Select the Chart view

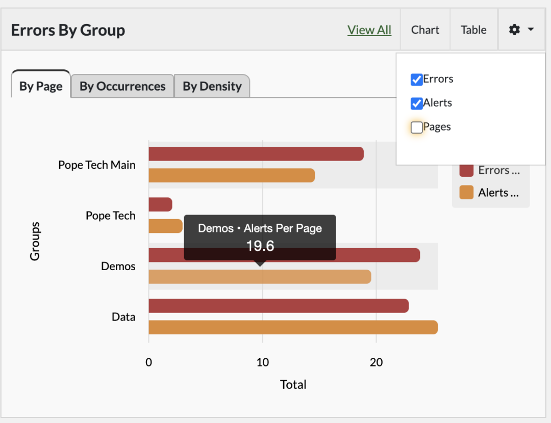coord(425,30)
